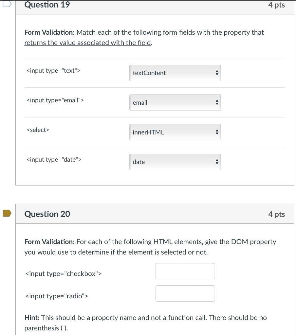
Task: Click the 4 pts label of Question 20
Action: tap(277, 214)
